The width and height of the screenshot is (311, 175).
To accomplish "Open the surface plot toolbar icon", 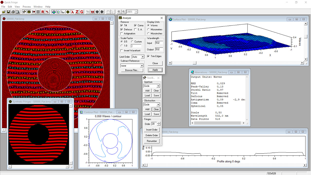I will (x=54, y=12).
